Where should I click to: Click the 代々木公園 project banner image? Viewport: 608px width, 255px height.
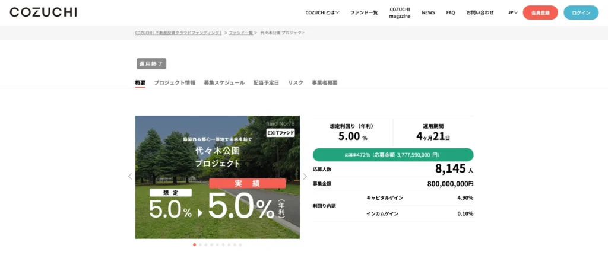point(217,177)
